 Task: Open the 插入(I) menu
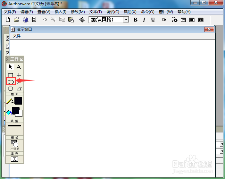pyautogui.click(x=60, y=12)
